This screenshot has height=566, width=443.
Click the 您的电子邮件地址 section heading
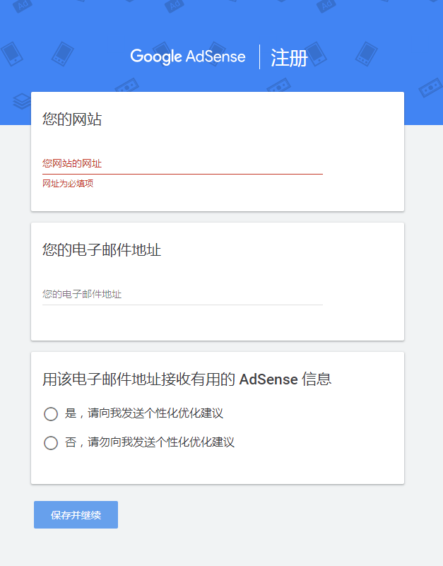(x=102, y=250)
